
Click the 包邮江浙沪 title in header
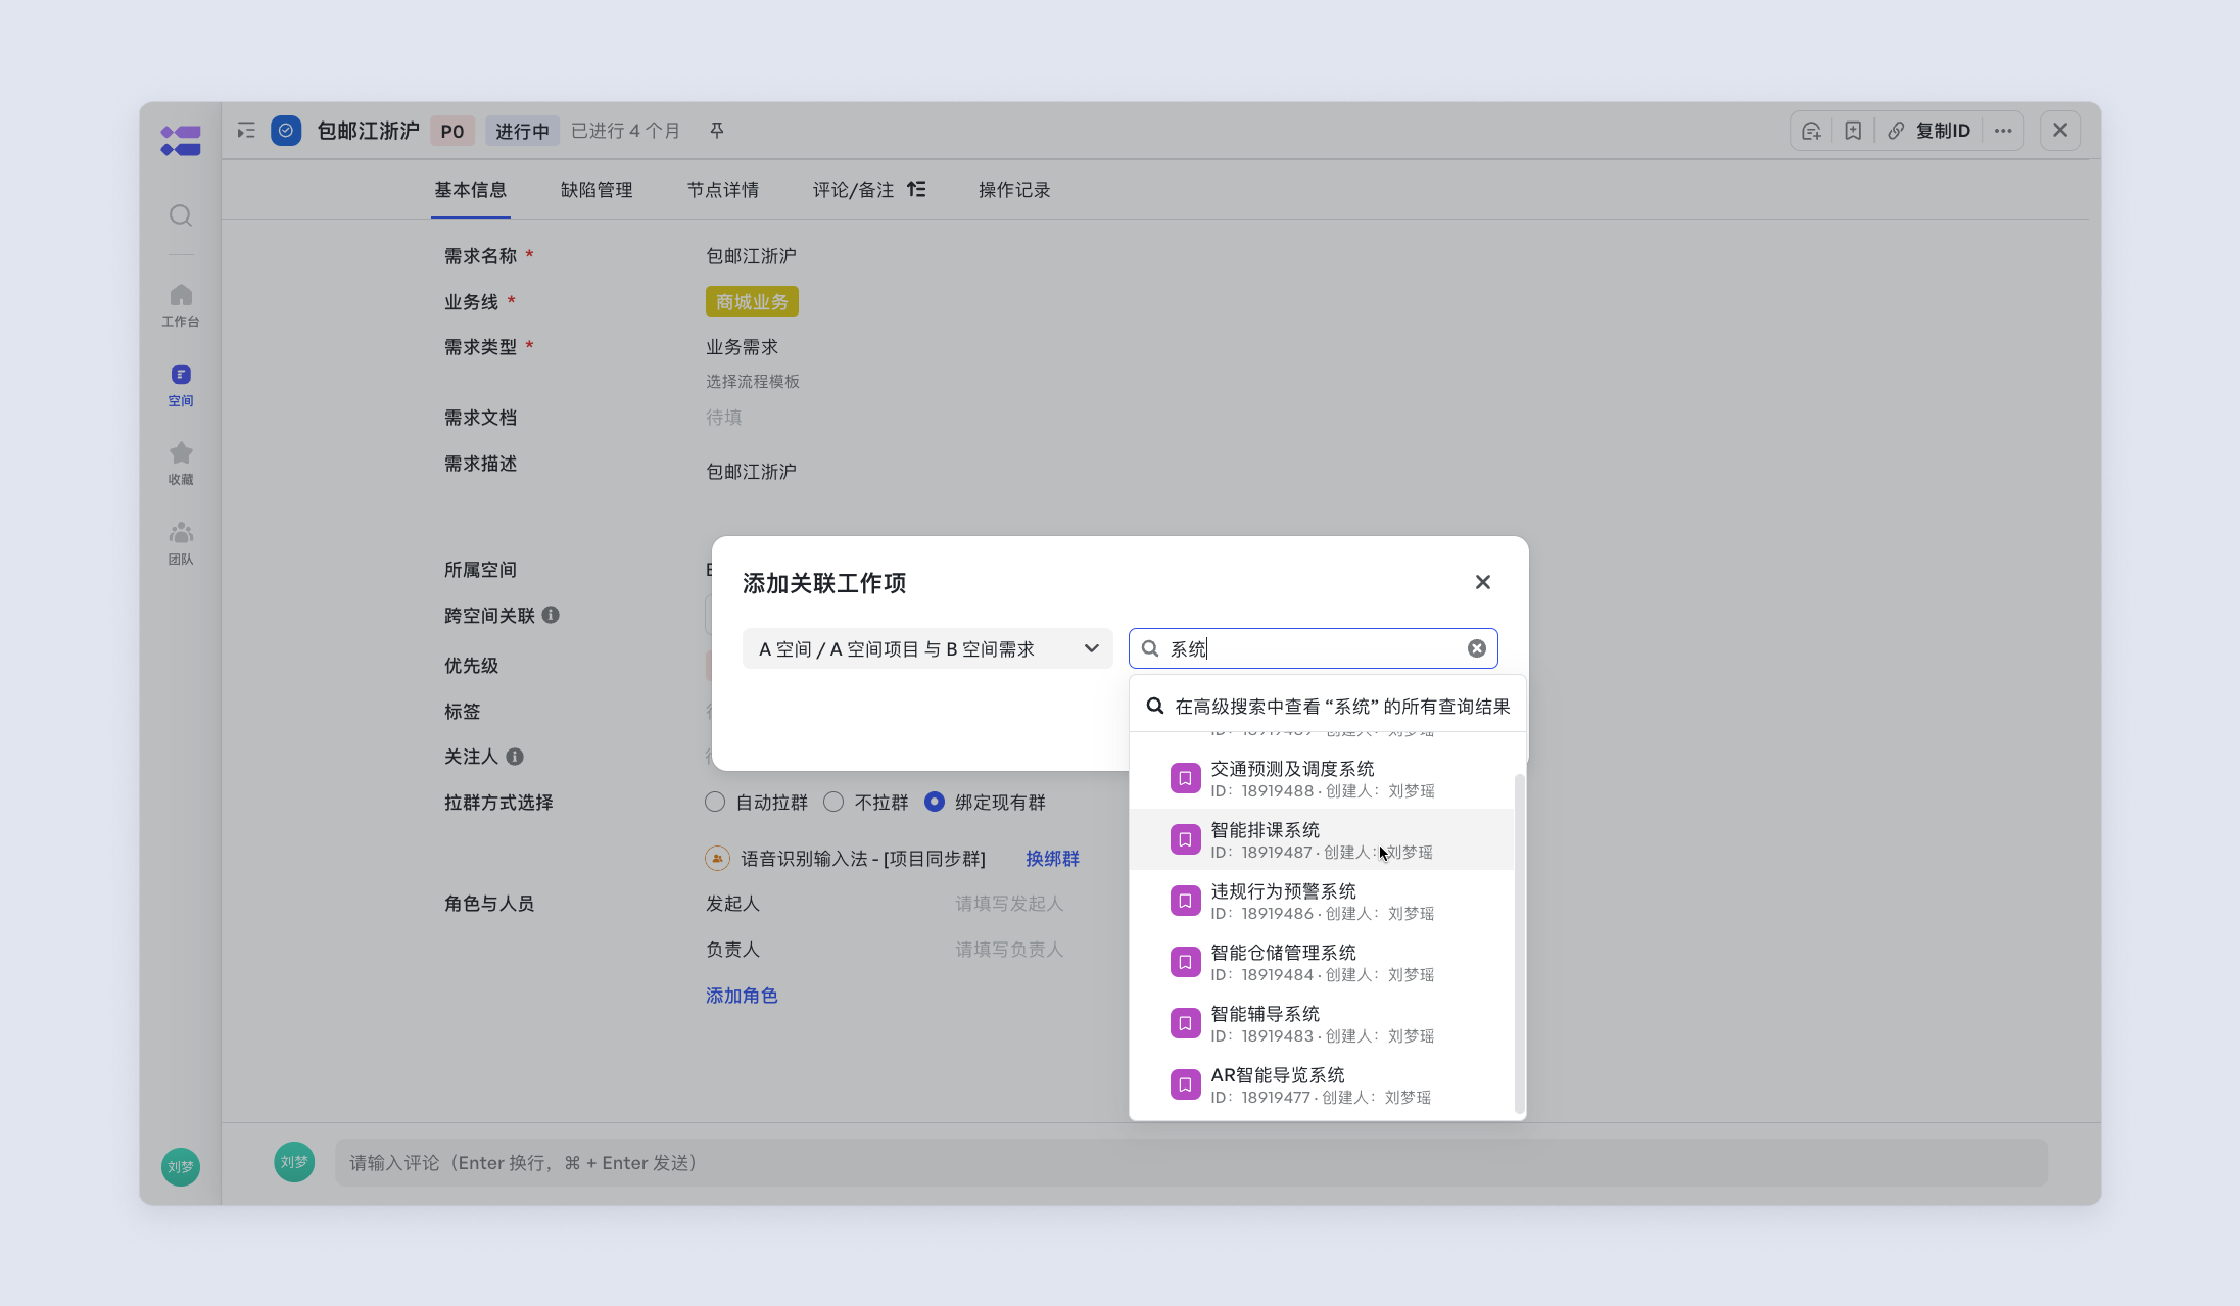pos(368,131)
